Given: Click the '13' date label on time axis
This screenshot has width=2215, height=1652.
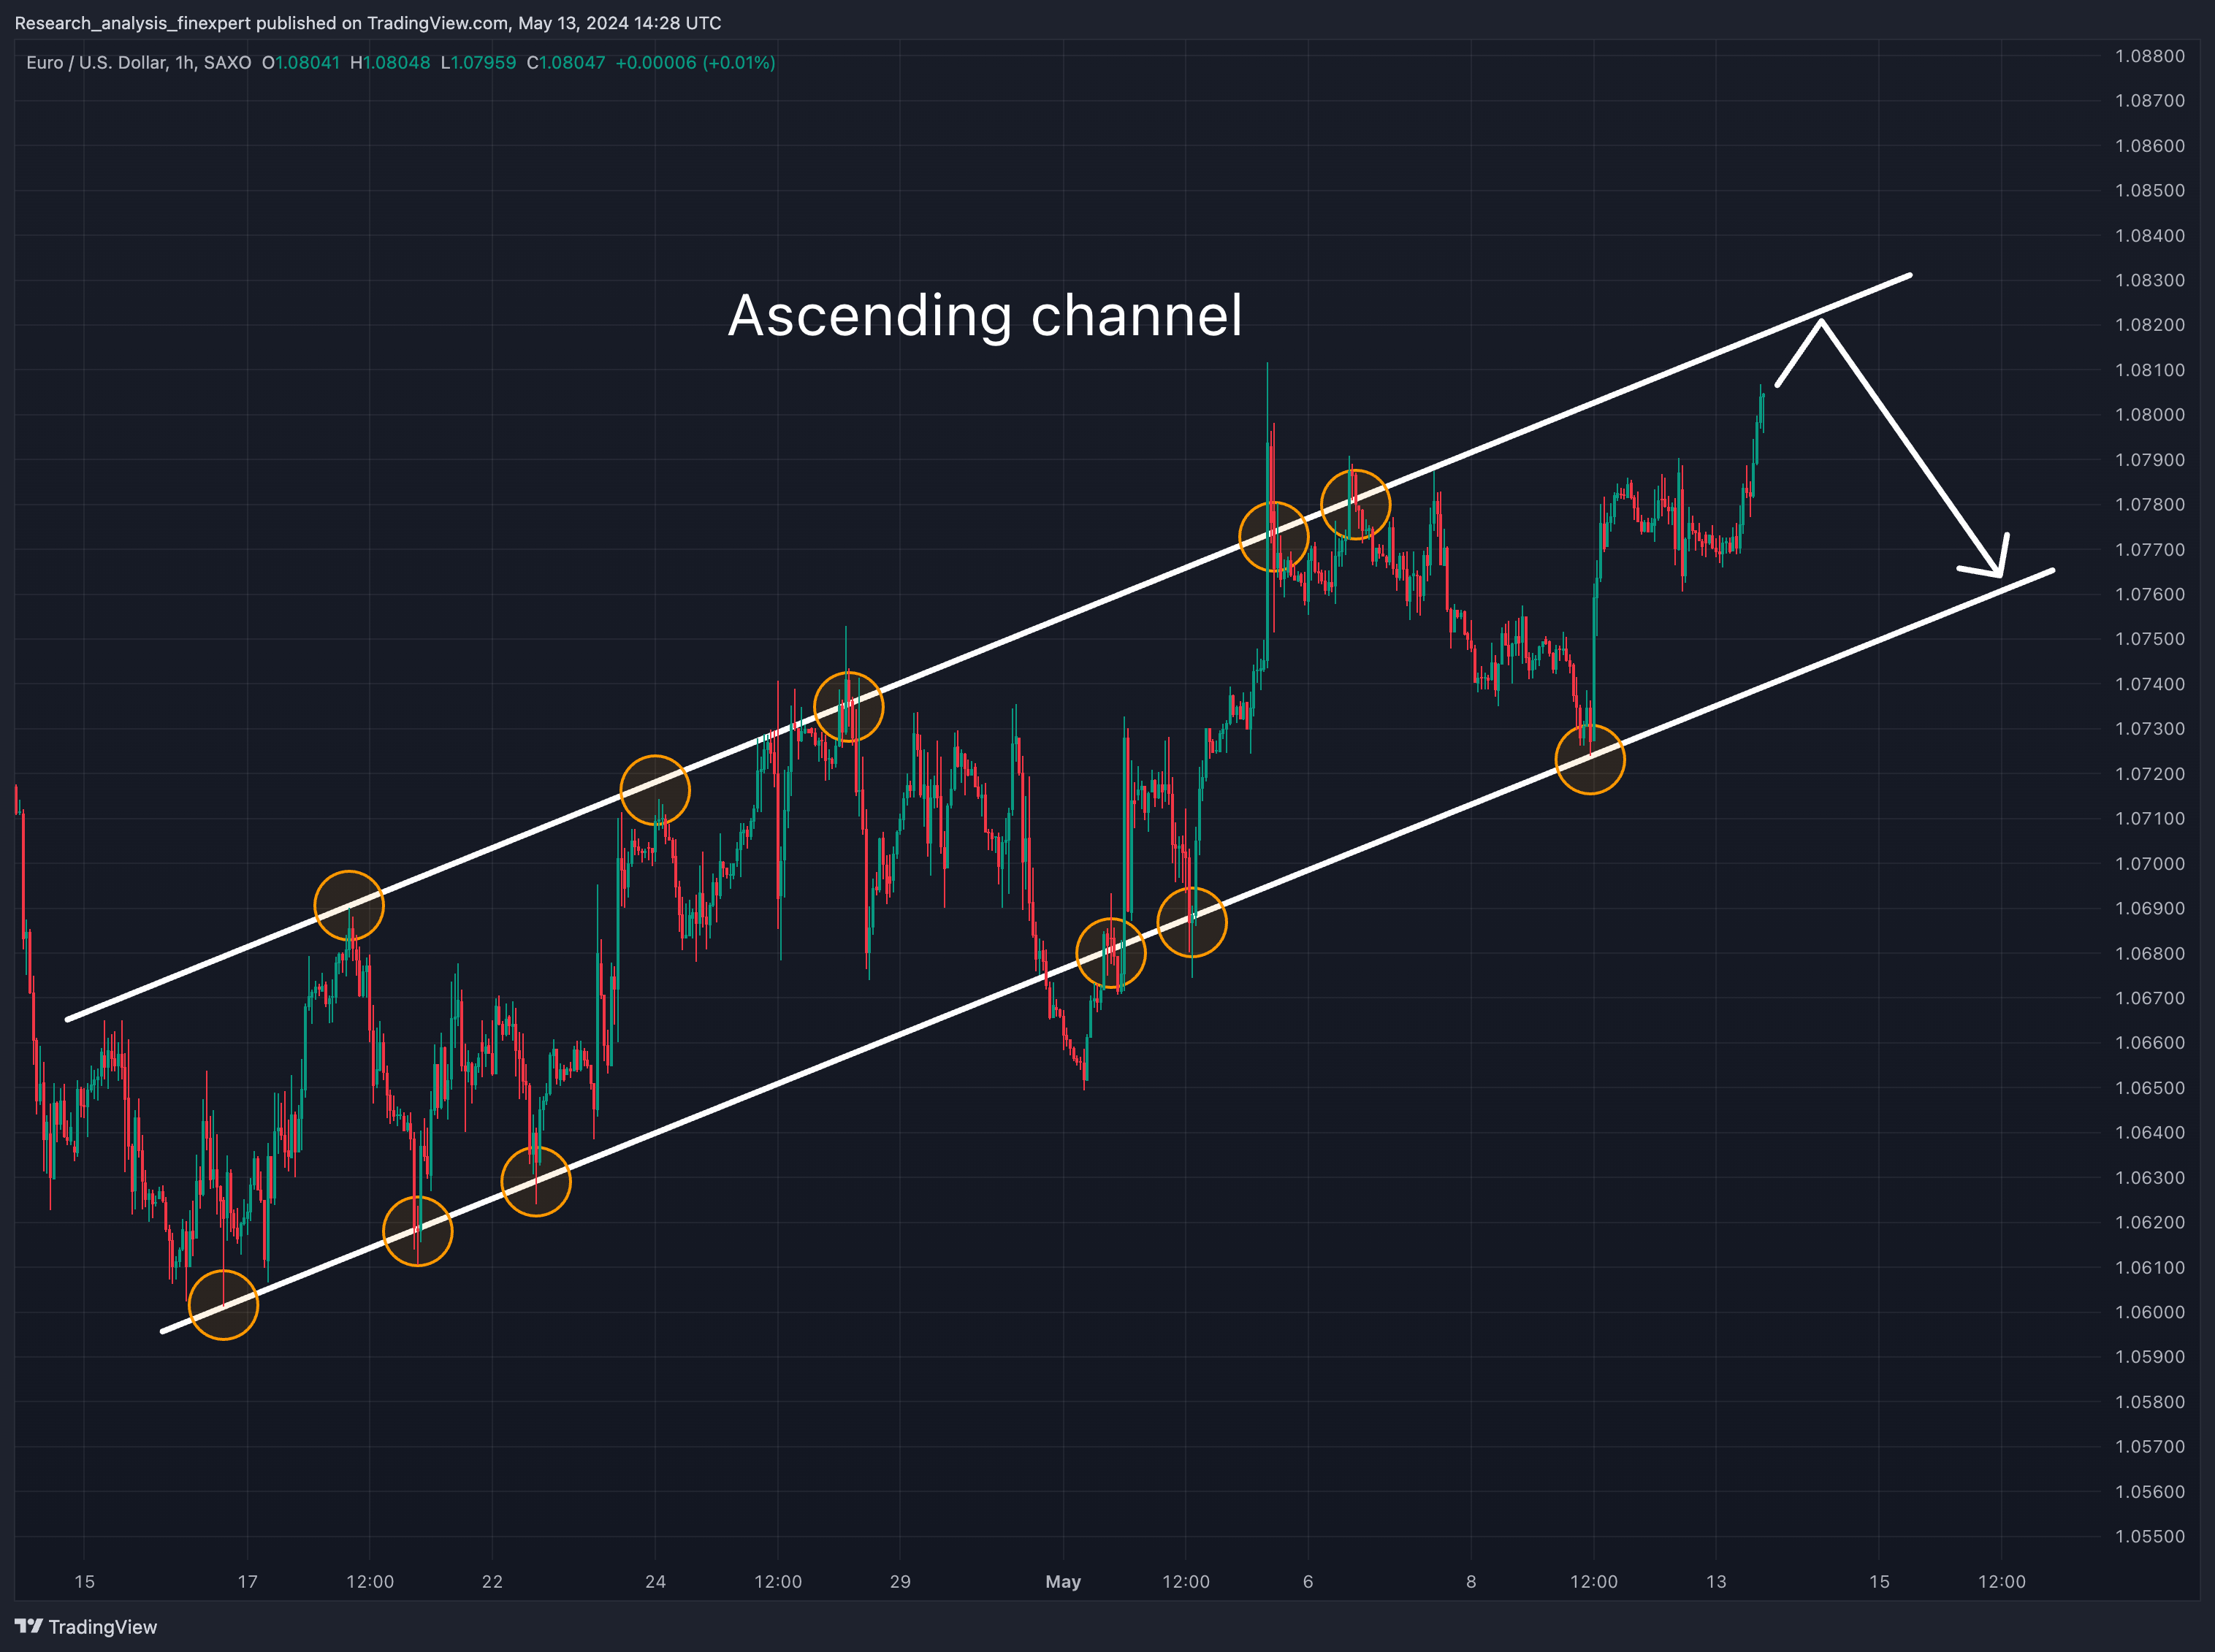Looking at the screenshot, I should (1716, 1582).
